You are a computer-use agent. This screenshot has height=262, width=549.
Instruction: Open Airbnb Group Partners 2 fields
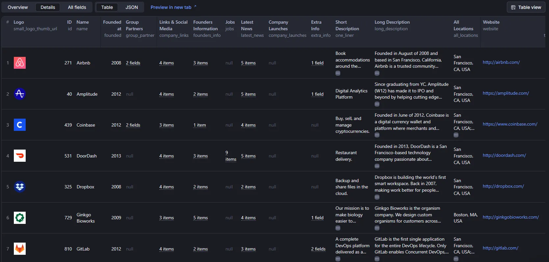[x=133, y=63]
